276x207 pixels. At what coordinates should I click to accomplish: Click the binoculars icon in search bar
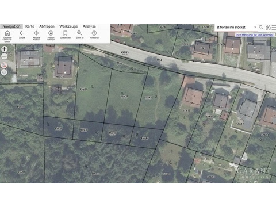[x=268, y=28]
